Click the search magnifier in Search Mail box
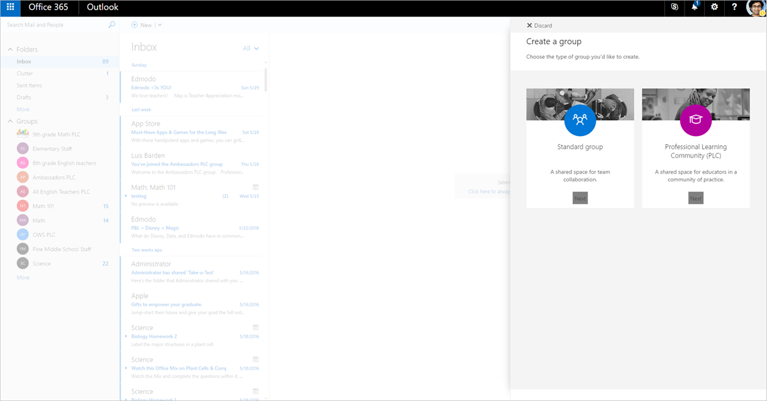Screen dimensions: 767x401 [x=111, y=24]
